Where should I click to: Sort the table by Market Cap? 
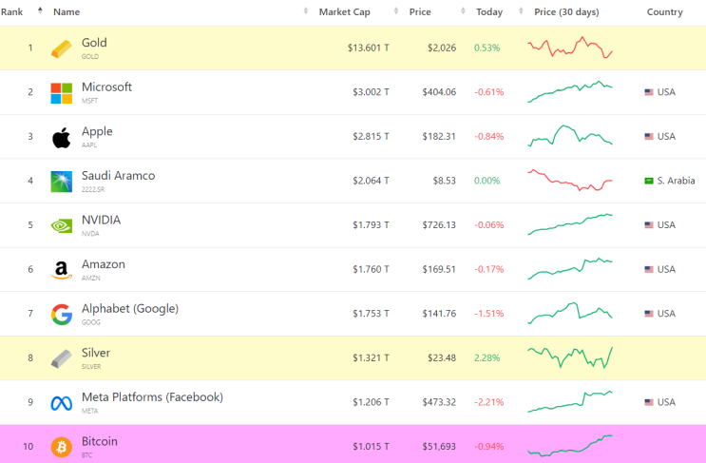344,12
